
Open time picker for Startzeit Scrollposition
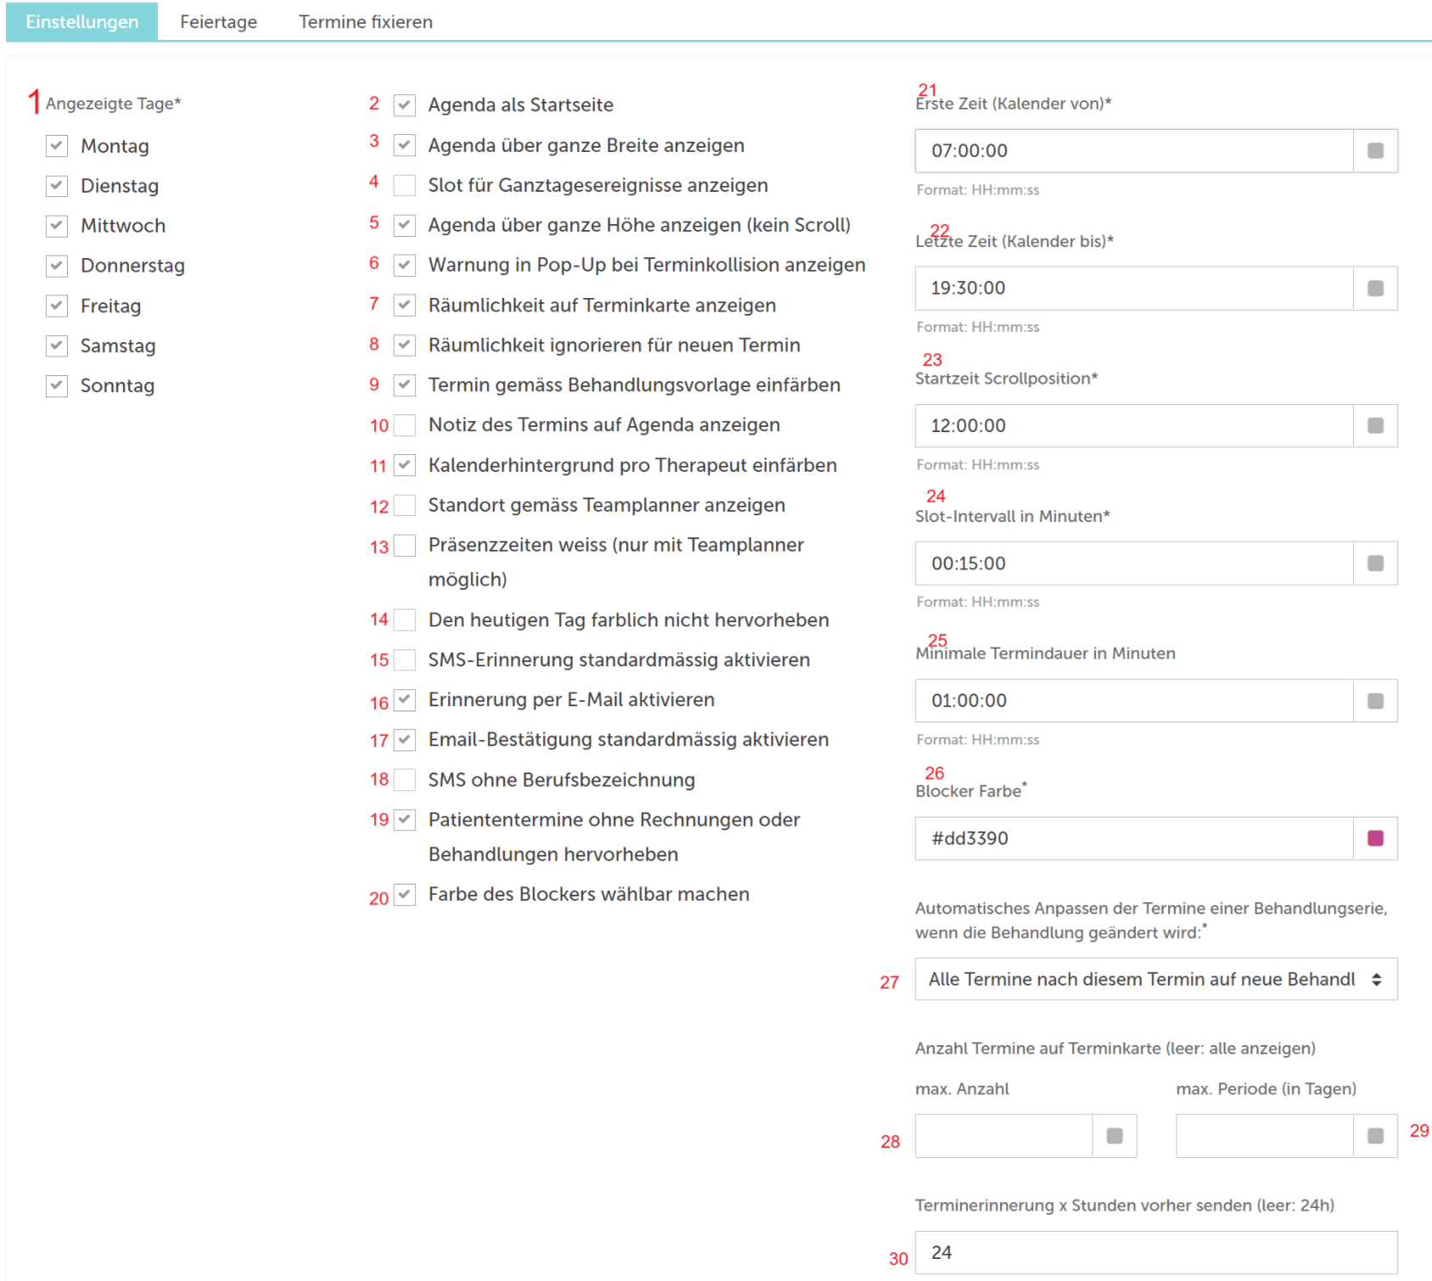point(1376,426)
